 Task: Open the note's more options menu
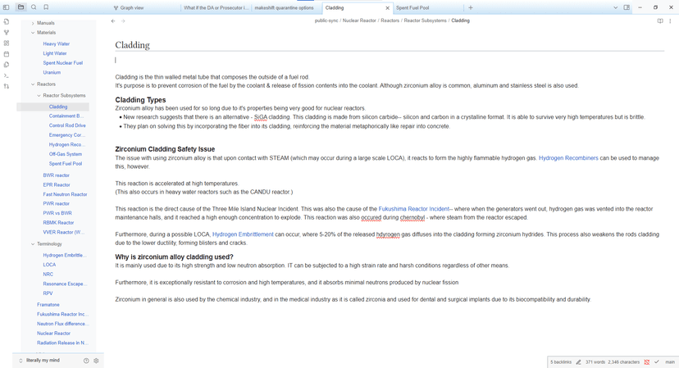point(670,20)
